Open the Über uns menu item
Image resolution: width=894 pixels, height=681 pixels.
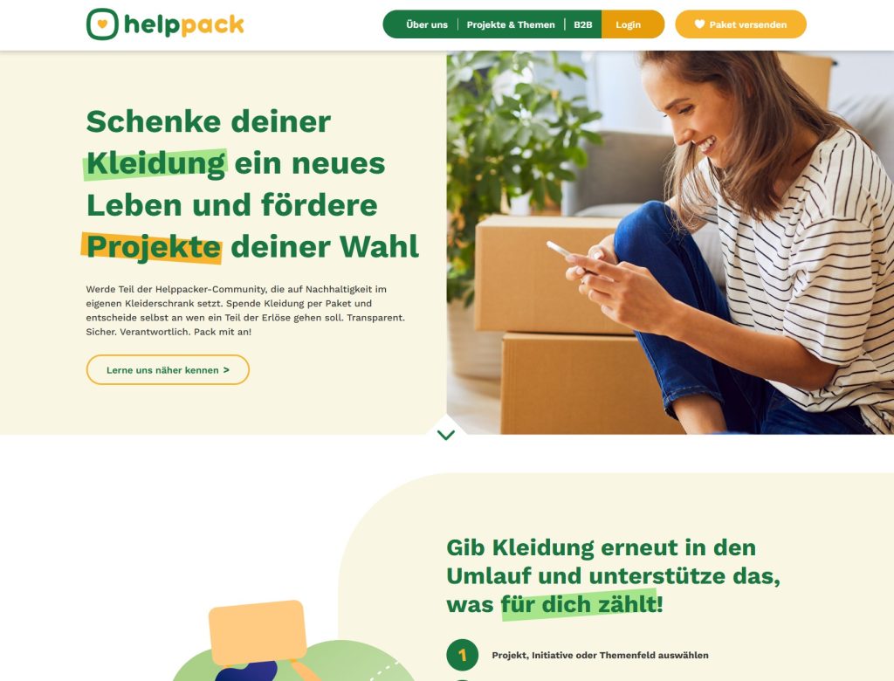[426, 24]
